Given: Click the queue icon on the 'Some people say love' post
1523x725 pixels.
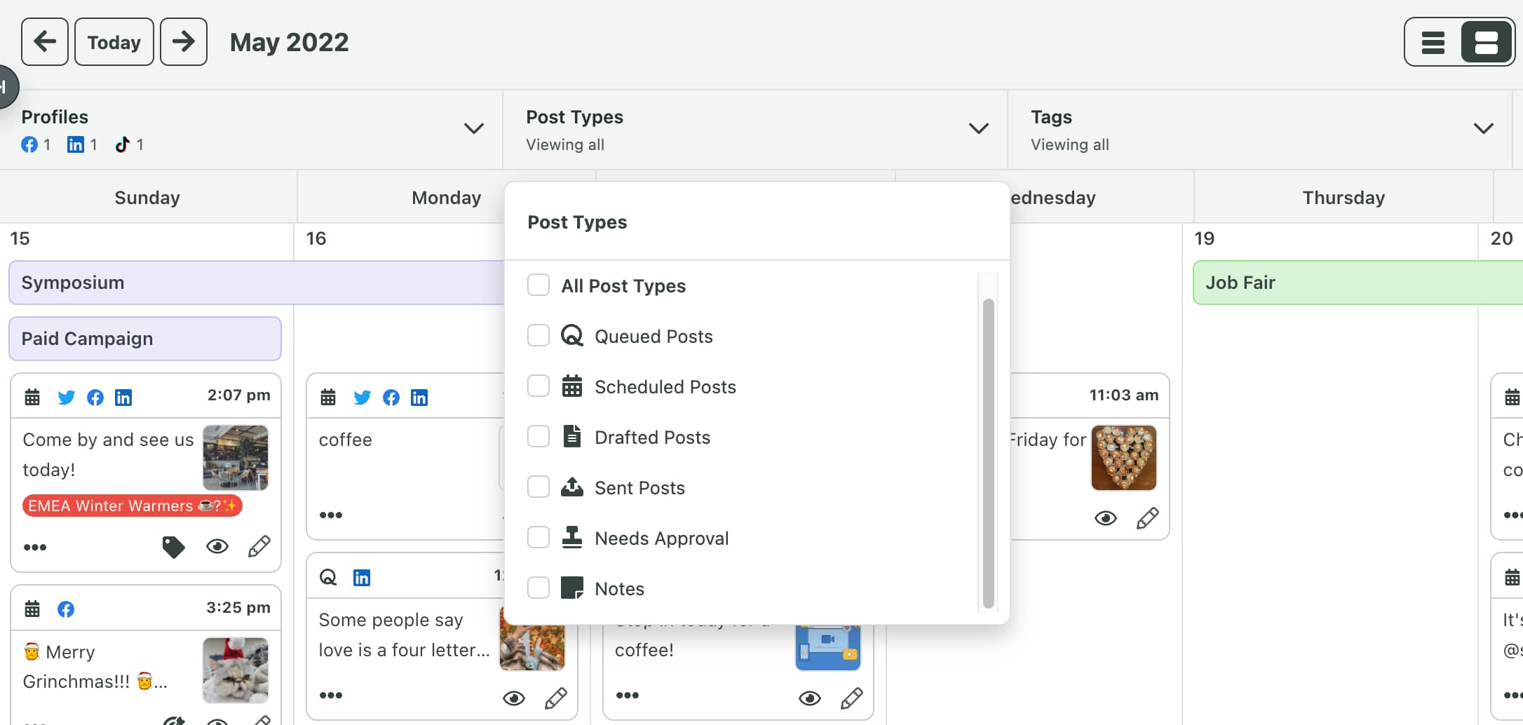Looking at the screenshot, I should (328, 576).
